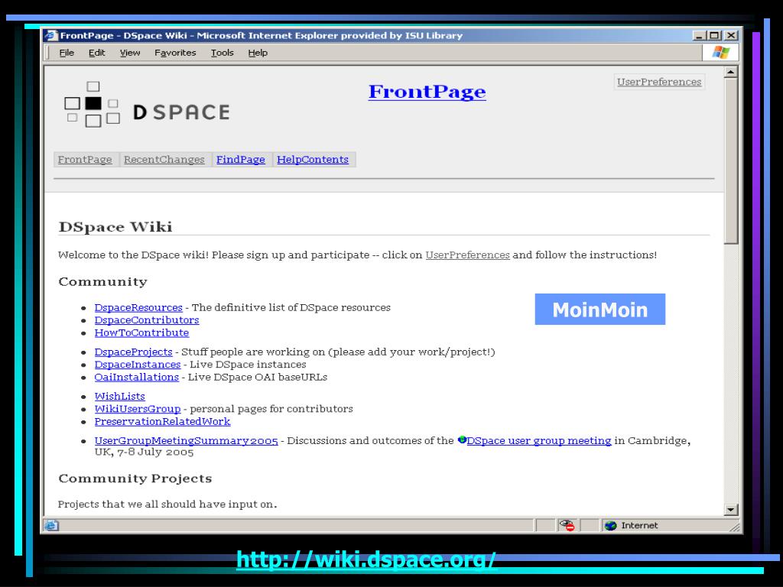Click the window resize grip at status bar corner
This screenshot has width=783, height=587.
[735, 527]
